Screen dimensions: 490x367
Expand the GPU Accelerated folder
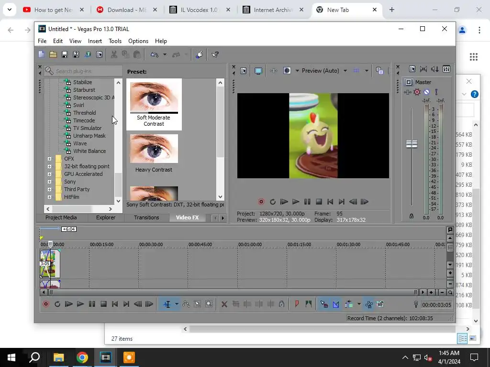pos(49,174)
